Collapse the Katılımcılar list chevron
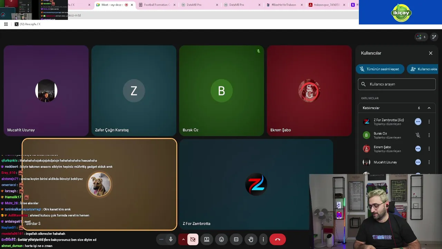 tap(429, 108)
